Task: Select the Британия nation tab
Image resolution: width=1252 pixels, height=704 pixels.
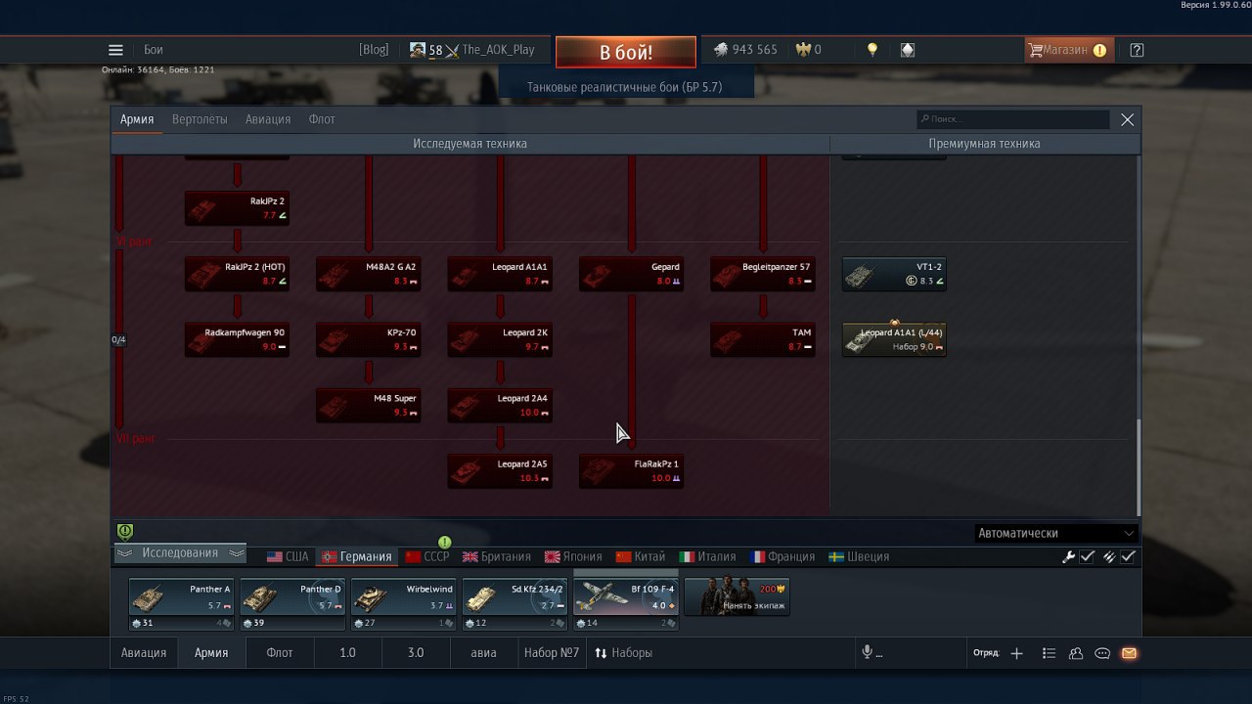Action: 497,556
